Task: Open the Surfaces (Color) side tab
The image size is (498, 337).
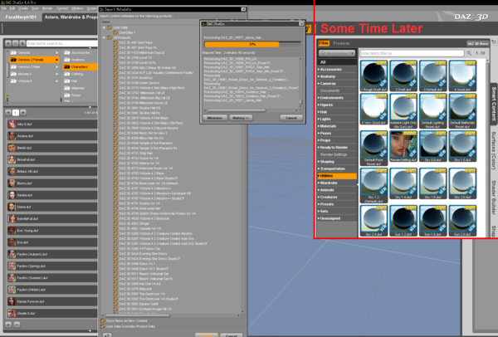Action: [494, 150]
